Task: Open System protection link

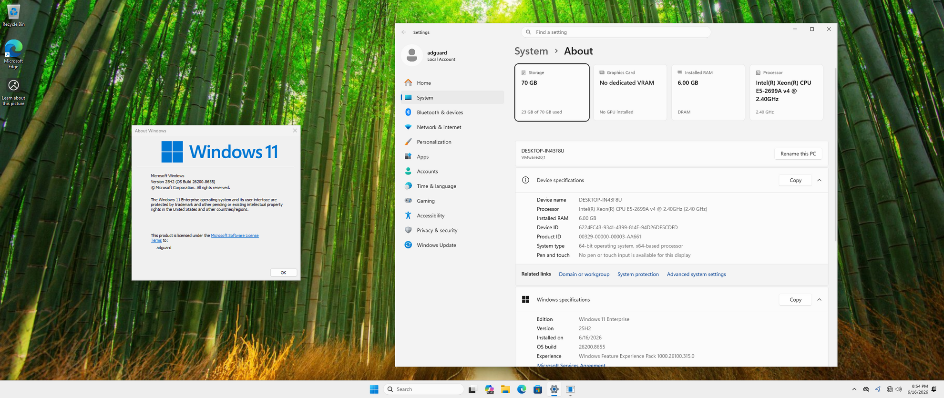Action: click(x=638, y=275)
